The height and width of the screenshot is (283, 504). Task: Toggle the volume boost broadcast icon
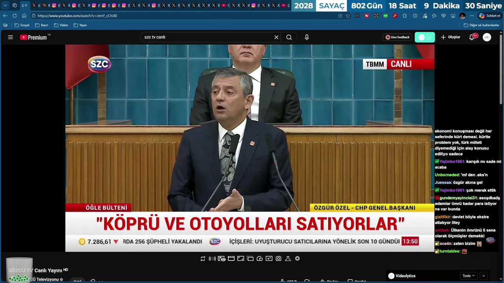pos(212,259)
